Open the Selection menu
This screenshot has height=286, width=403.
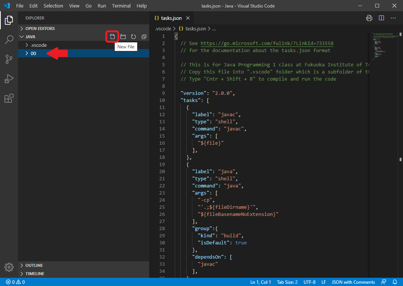(x=53, y=6)
